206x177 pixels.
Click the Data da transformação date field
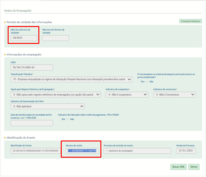click(32, 123)
